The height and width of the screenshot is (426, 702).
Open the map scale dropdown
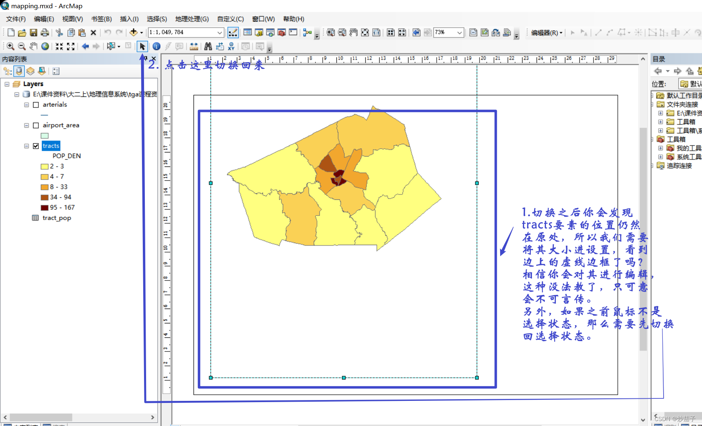click(220, 32)
